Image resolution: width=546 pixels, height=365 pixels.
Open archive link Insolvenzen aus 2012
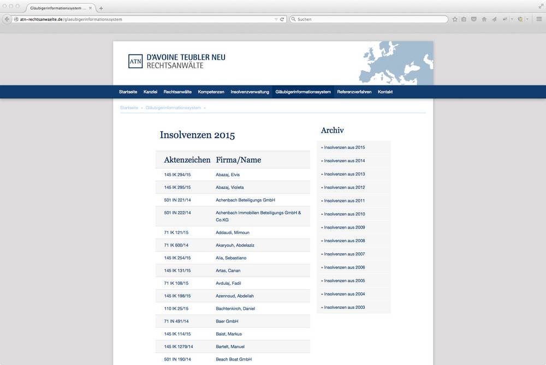pyautogui.click(x=344, y=188)
